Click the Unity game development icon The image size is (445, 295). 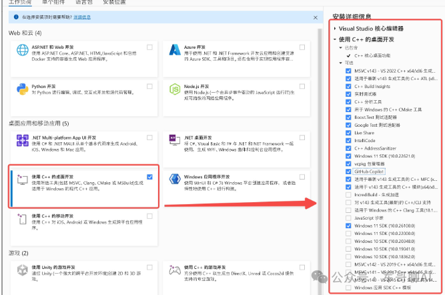23,270
